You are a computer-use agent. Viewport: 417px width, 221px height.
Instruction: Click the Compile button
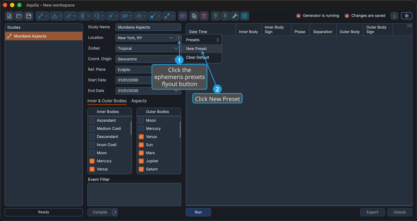(x=100, y=212)
